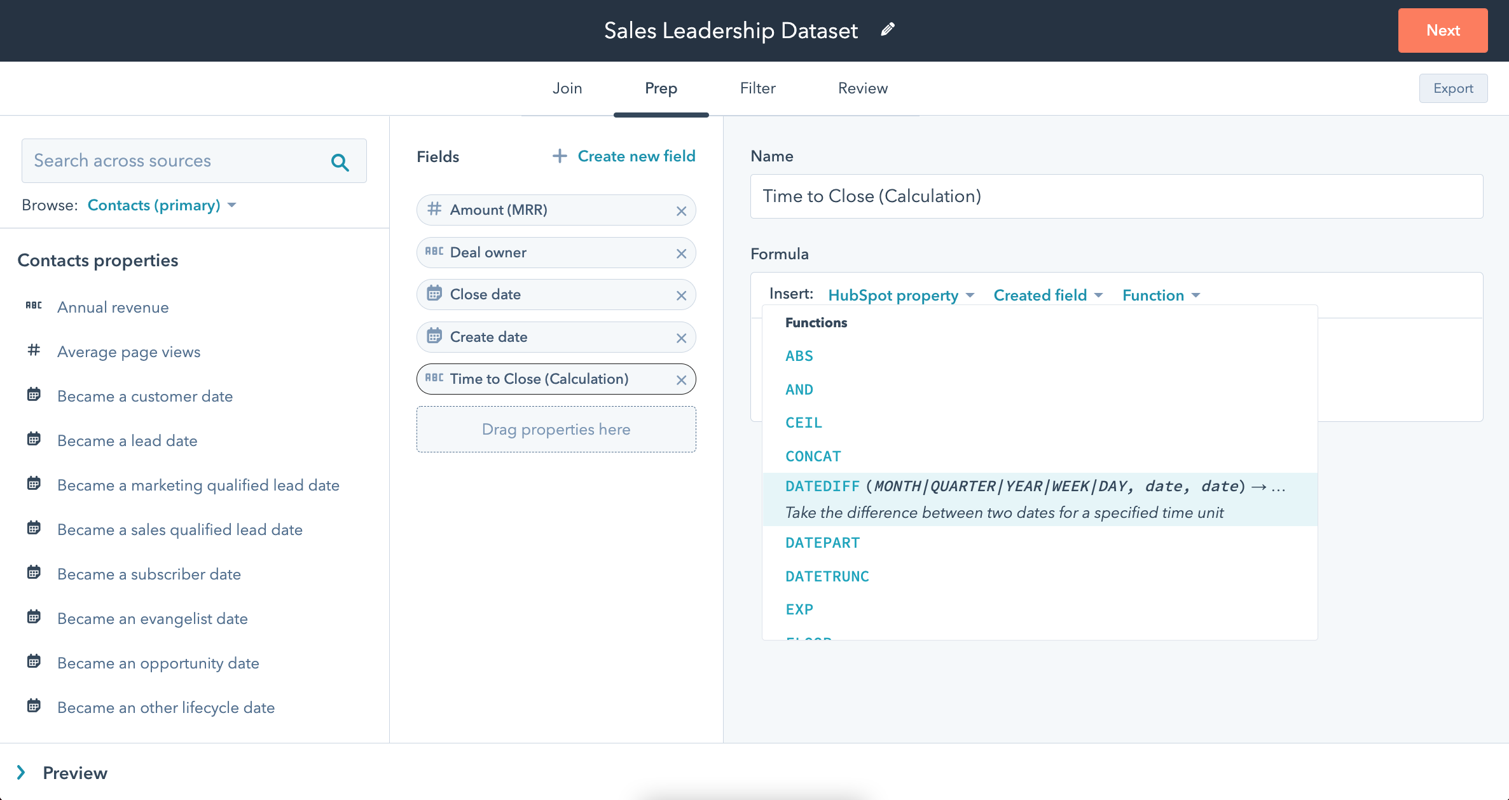Click calendar icon beside Became a customer date
1509x800 pixels.
point(34,395)
